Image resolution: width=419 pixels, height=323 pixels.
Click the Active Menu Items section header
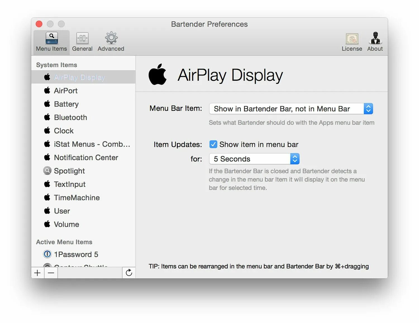tap(64, 242)
